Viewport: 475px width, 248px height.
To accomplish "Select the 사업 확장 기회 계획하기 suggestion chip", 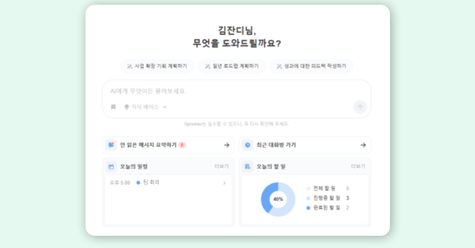I will pyautogui.click(x=157, y=66).
